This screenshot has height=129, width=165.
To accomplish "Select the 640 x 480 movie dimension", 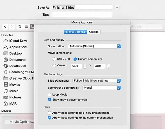I will 54,59.
